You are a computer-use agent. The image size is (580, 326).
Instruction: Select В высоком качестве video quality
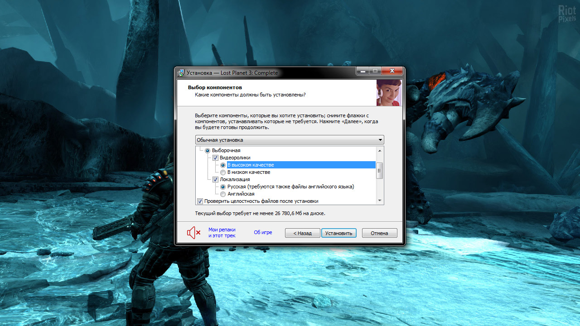223,165
